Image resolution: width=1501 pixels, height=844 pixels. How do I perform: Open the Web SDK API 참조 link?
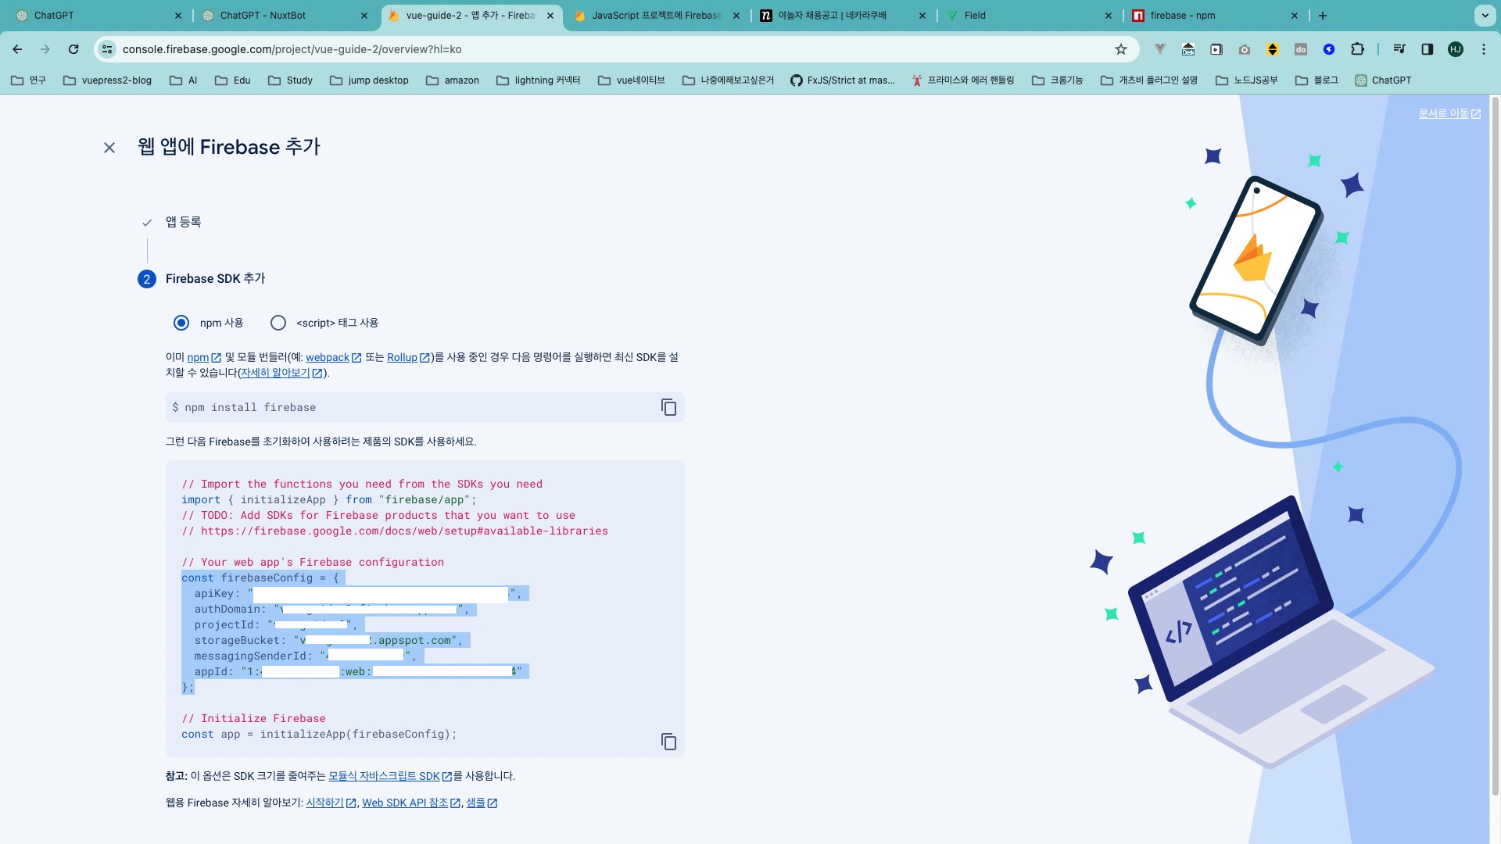point(411,803)
